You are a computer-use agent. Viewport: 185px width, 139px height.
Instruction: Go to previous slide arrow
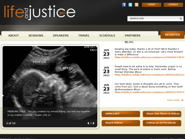(88, 123)
